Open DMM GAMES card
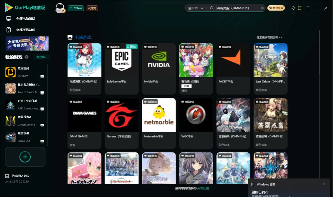The height and width of the screenshot is (197, 333). pyautogui.click(x=84, y=123)
